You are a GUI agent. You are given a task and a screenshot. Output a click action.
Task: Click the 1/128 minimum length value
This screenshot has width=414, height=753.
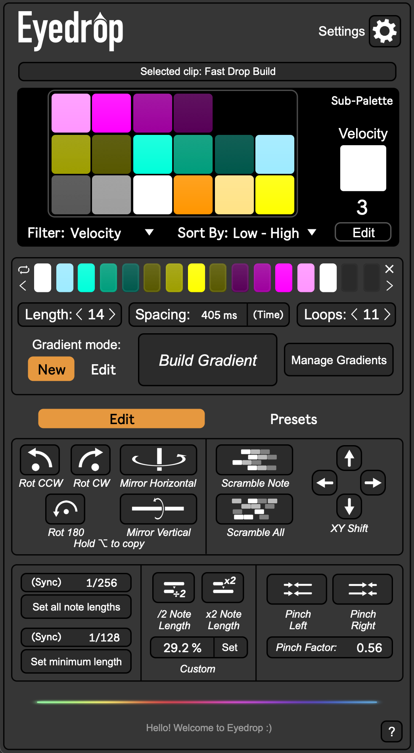pyautogui.click(x=104, y=637)
